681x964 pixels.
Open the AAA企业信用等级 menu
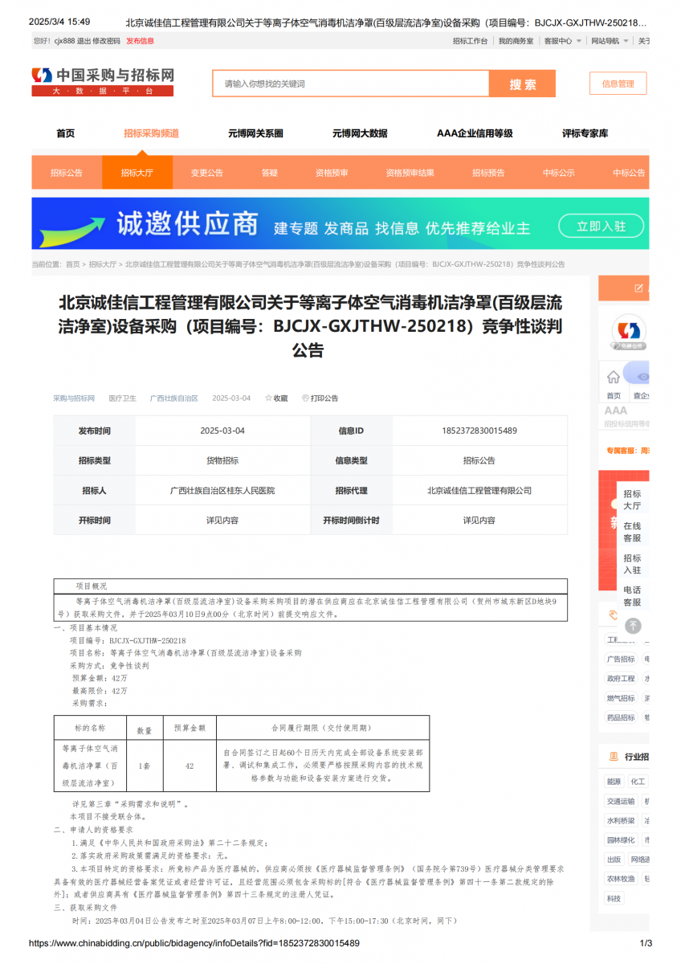475,133
